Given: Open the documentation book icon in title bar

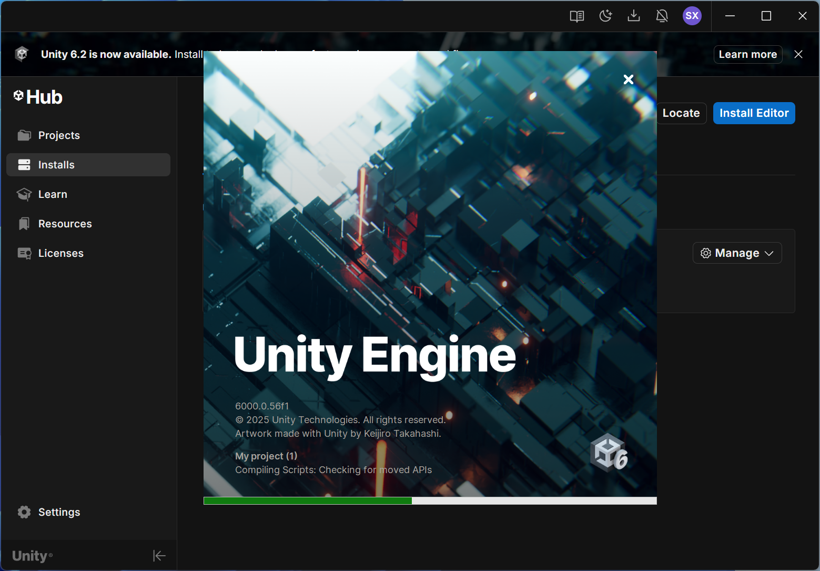Looking at the screenshot, I should (577, 16).
